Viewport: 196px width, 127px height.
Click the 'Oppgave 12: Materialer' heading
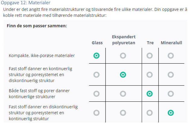26,3
